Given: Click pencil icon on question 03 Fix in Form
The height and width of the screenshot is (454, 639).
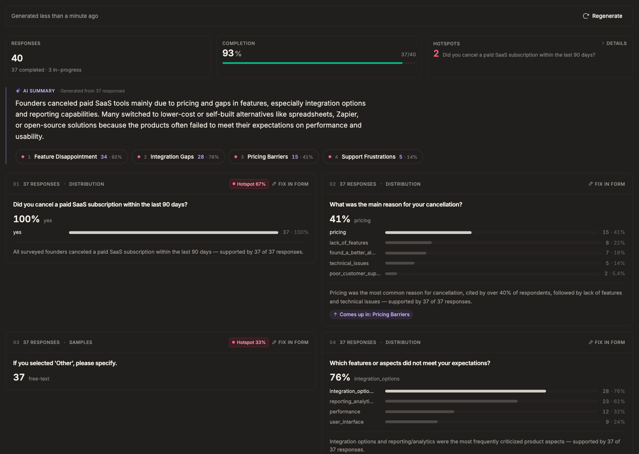Looking at the screenshot, I should [x=274, y=342].
